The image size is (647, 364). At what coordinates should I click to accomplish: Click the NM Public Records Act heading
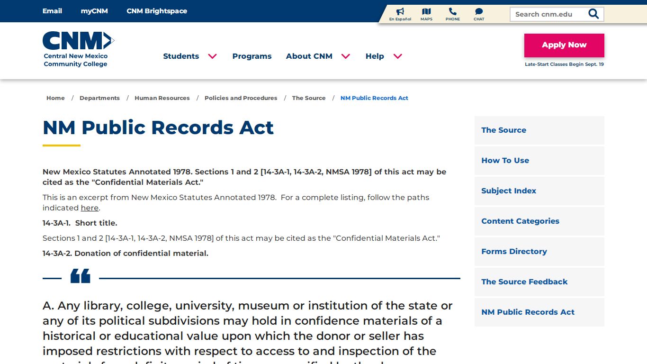point(158,127)
